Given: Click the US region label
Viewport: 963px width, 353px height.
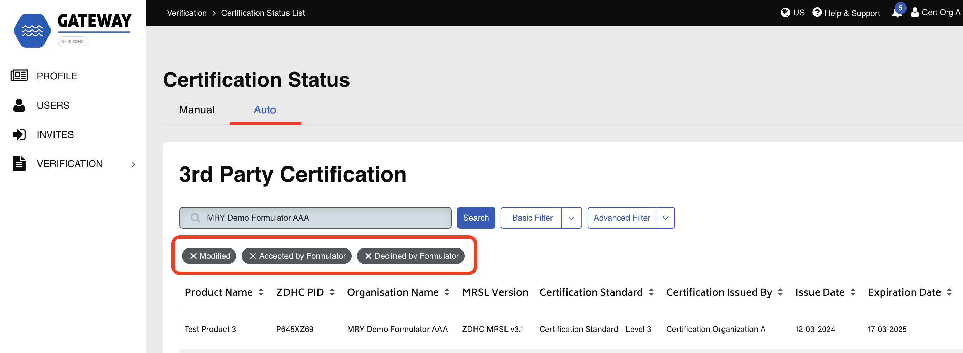Looking at the screenshot, I should point(799,13).
